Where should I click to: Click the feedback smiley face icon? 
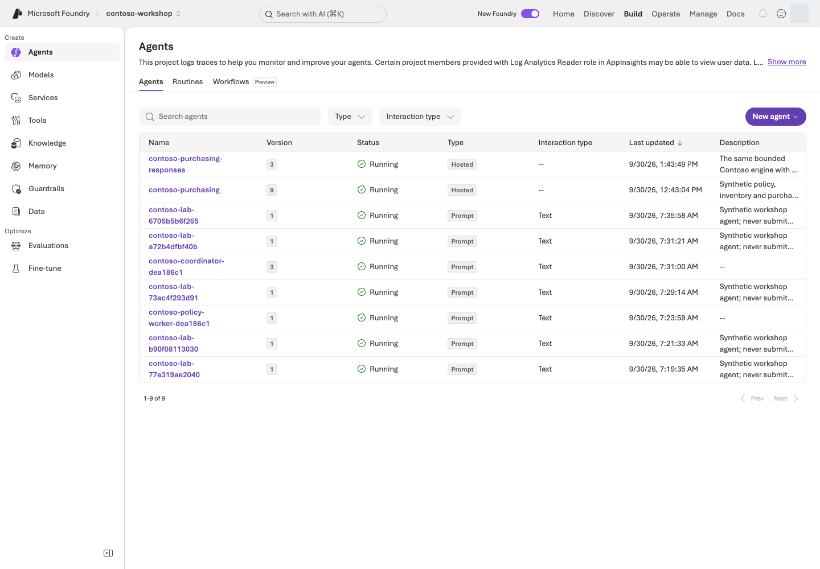(781, 14)
